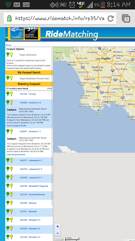
Task: Click green origin pin for Lakewood # 4
Action: (8, 169)
